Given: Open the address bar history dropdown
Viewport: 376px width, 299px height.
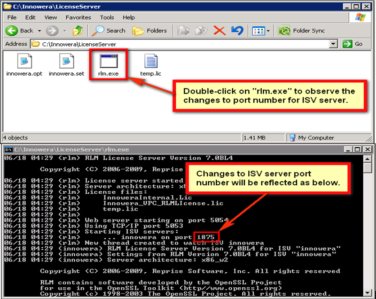Looking at the screenshot, I should pos(334,44).
